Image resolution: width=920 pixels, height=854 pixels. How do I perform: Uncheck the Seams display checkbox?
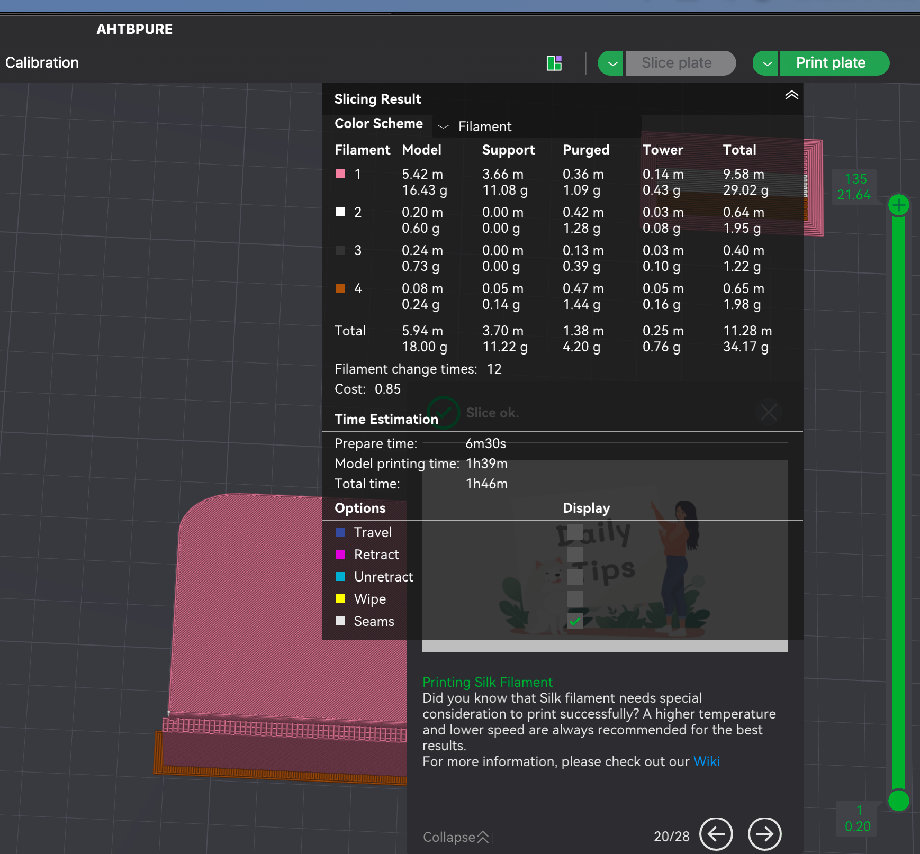click(575, 621)
